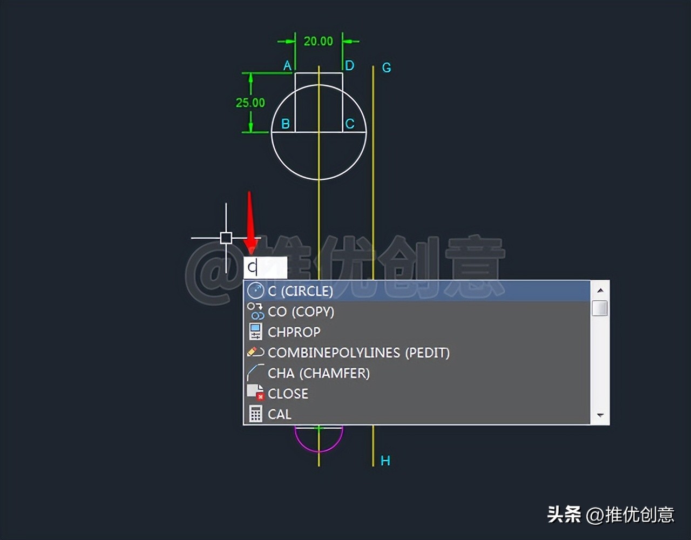Choose the CHPROP command entry
The height and width of the screenshot is (540, 691).
coord(294,332)
